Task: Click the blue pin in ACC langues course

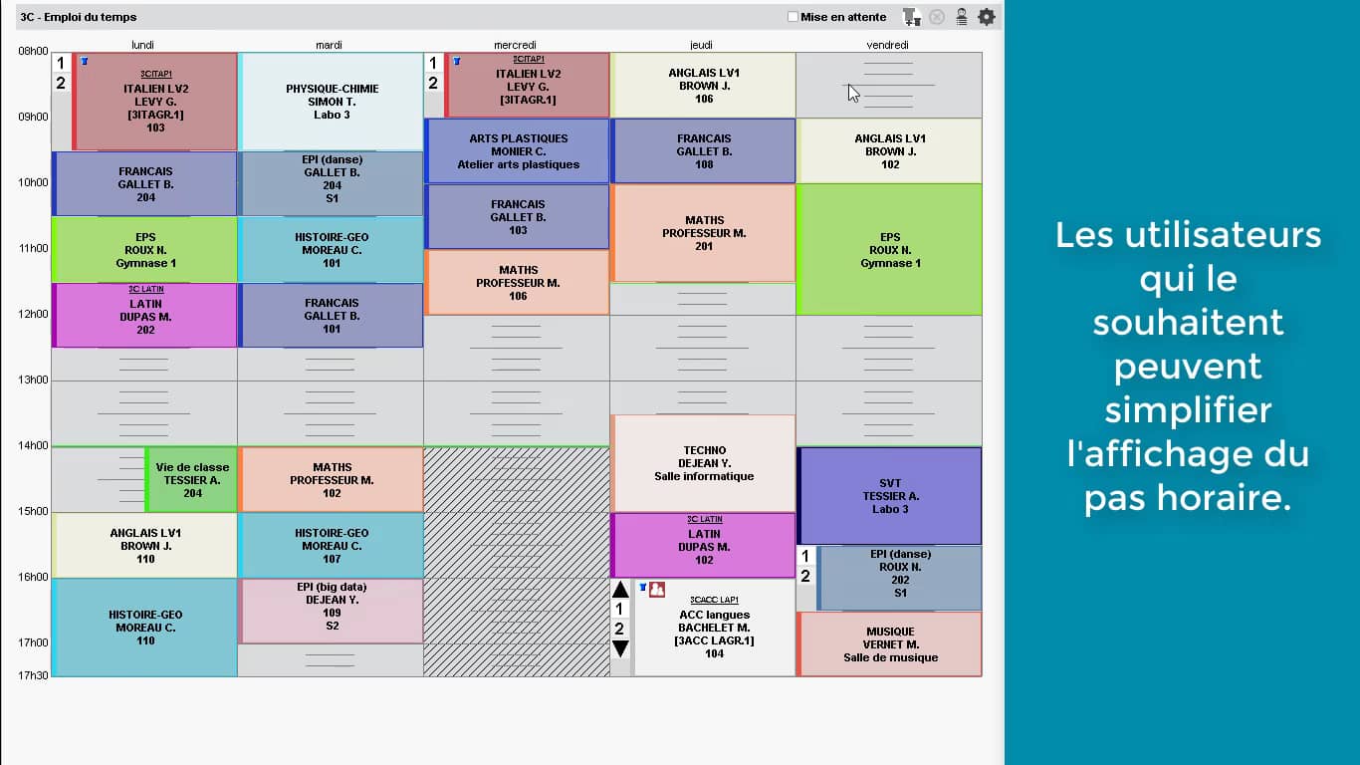Action: tap(643, 589)
